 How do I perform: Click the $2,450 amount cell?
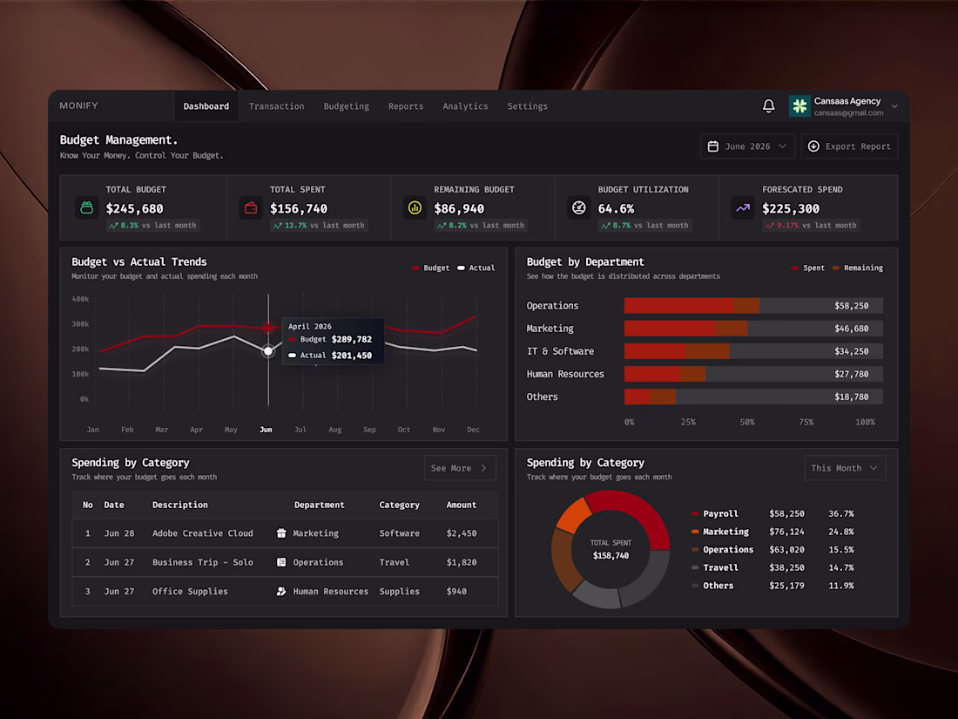pos(462,533)
